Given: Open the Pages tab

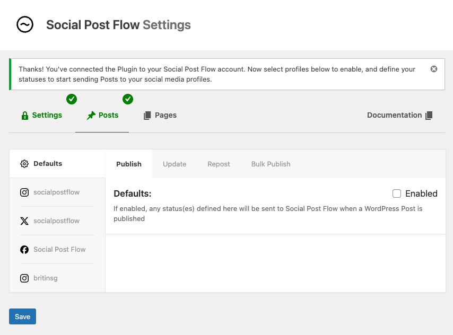Looking at the screenshot, I should pos(160,115).
